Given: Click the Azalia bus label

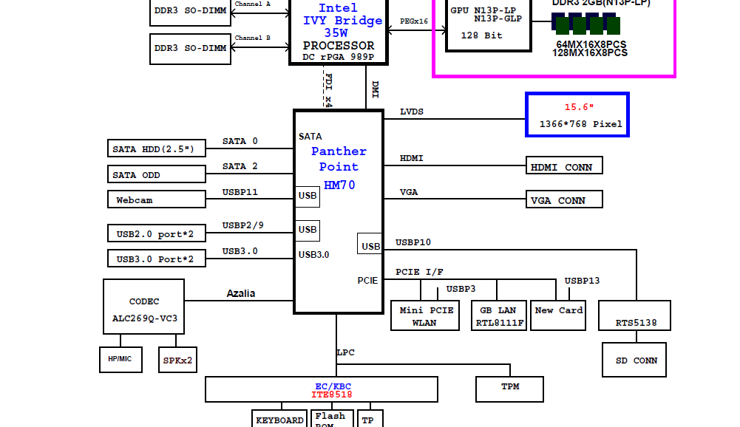Looking at the screenshot, I should point(241,293).
